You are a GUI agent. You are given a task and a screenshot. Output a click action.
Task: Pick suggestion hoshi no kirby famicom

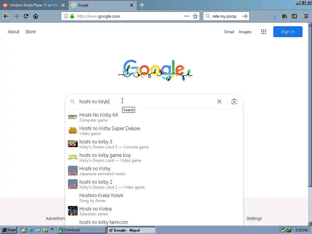pyautogui.click(x=154, y=222)
